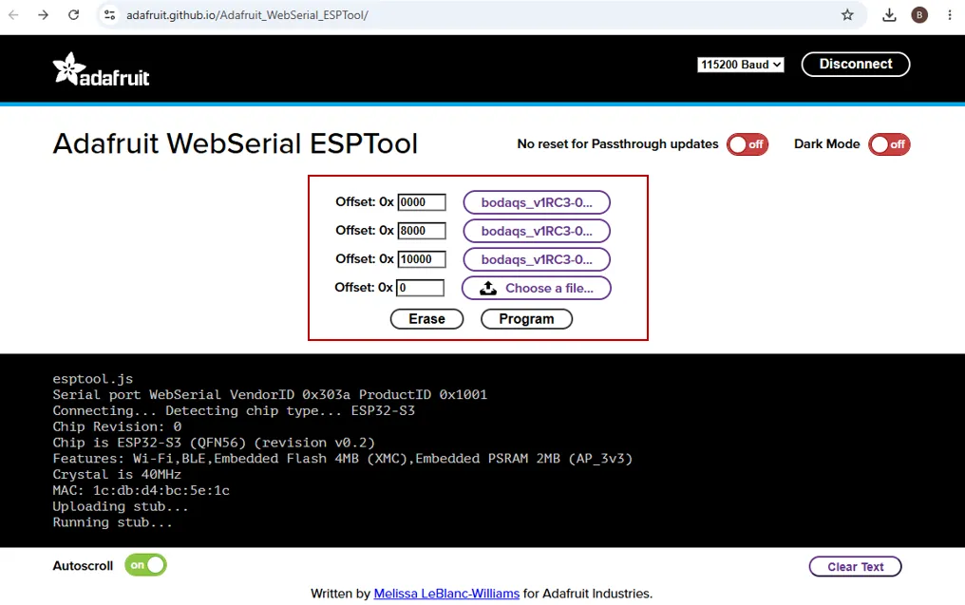Open Melissa LeBlanc-Williams link
This screenshot has width=965, height=605.
coord(446,594)
